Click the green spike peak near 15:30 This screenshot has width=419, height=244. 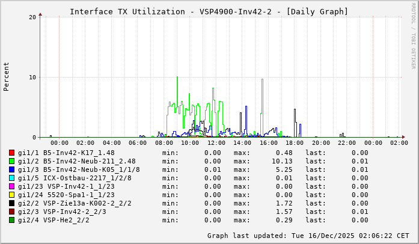(x=263, y=79)
